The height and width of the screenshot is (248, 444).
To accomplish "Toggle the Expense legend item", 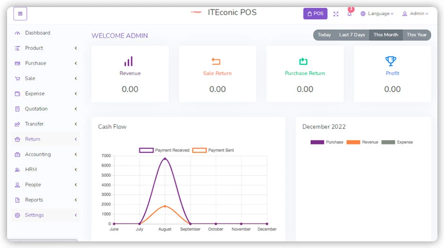I will (x=397, y=142).
